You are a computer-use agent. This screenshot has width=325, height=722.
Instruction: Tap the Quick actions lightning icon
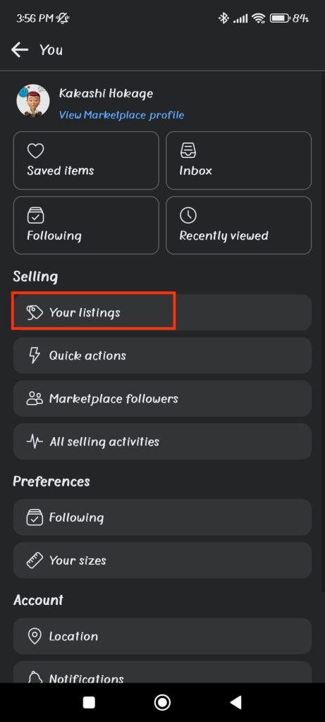click(35, 355)
